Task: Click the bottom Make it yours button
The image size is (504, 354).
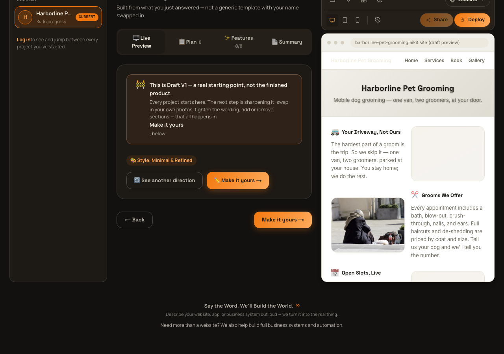Action: point(283,220)
